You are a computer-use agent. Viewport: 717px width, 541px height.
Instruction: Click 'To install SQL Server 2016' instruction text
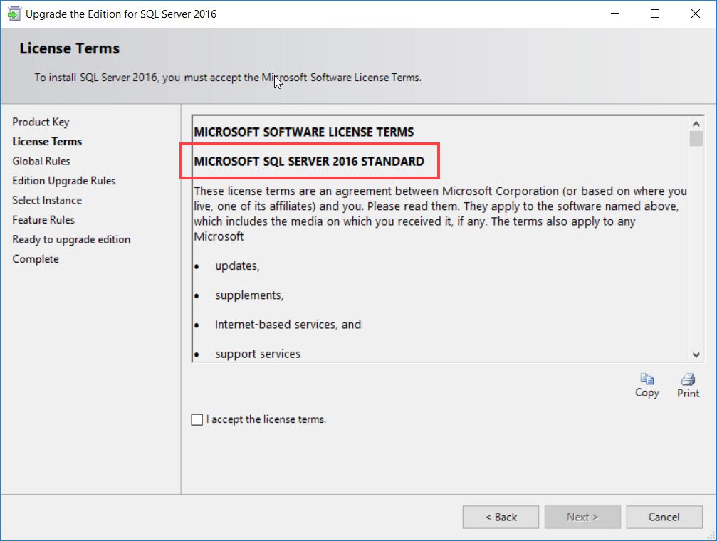[228, 78]
